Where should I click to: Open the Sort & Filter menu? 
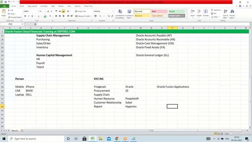point(225,14)
